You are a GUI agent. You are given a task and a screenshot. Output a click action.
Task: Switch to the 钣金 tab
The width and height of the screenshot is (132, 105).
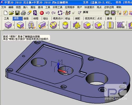point(68,18)
